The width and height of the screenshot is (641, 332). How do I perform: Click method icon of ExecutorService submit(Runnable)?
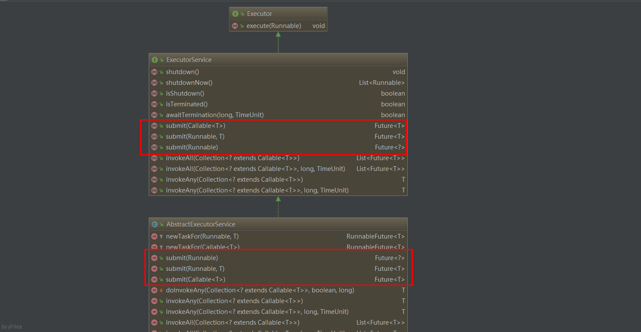[154, 147]
